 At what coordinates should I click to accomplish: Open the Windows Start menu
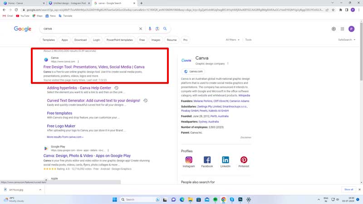coord(115,199)
